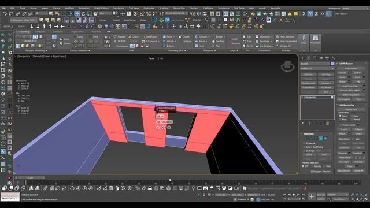Open the Animation menu
Viewport: 370px width, 208px height.
[84, 8]
